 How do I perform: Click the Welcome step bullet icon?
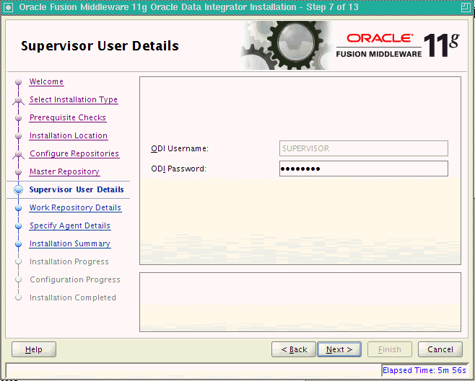click(19, 81)
